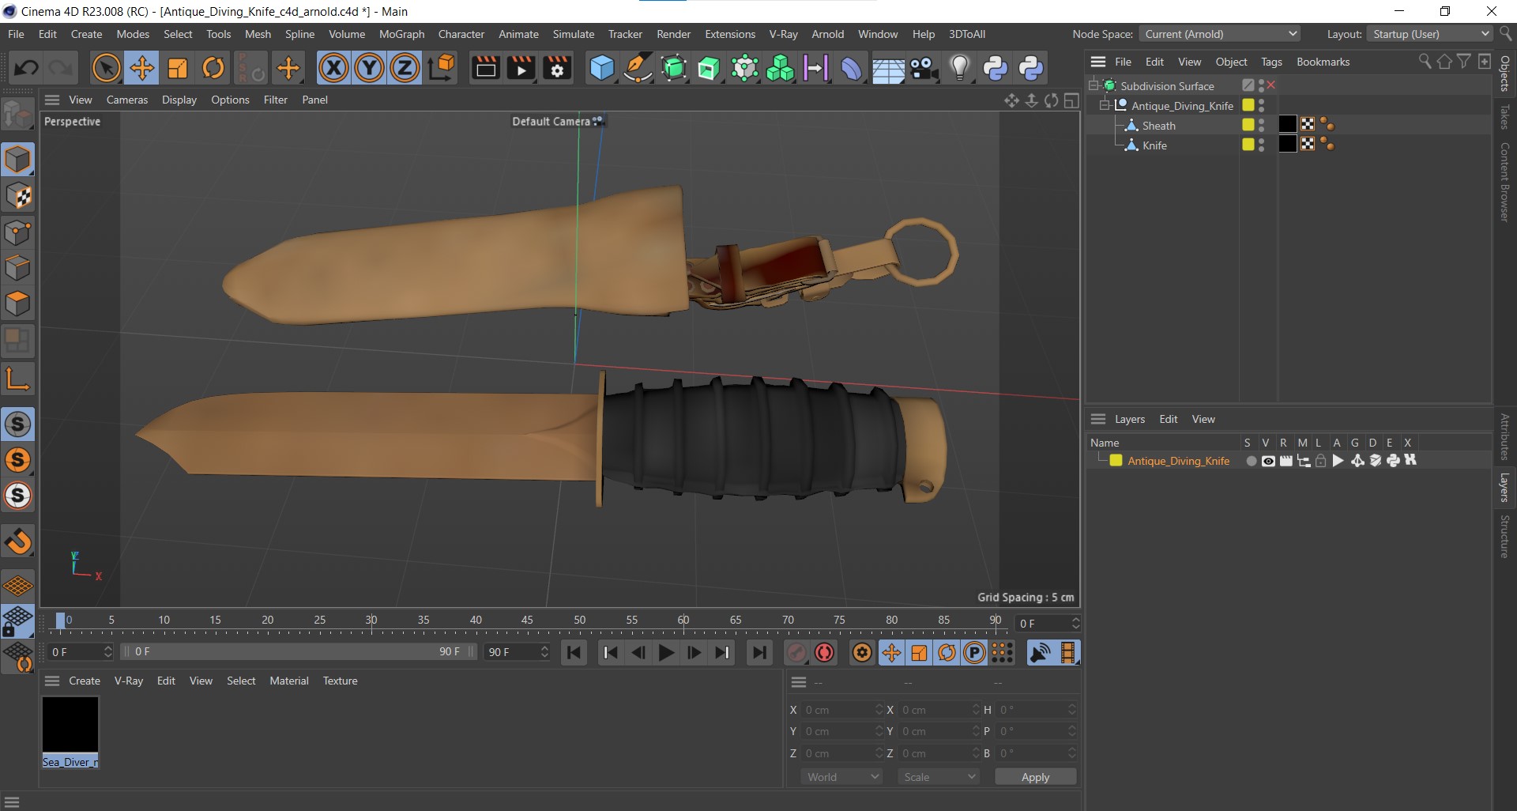
Task: Activate the Scale tool
Action: click(178, 68)
